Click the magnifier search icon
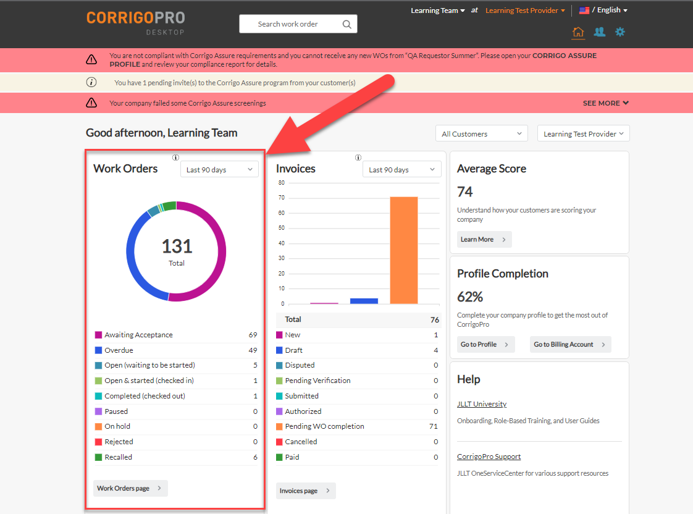This screenshot has width=693, height=514. (x=346, y=24)
